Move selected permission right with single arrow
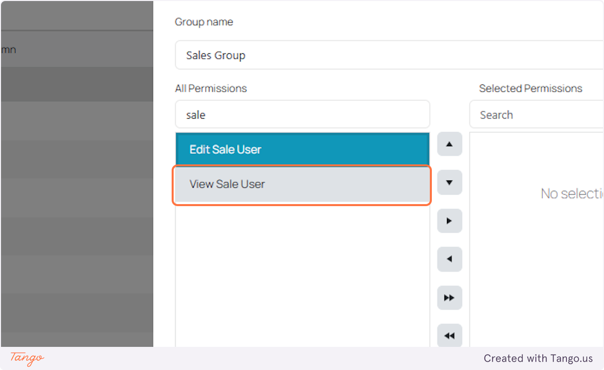Image resolution: width=604 pixels, height=370 pixels. (x=449, y=221)
